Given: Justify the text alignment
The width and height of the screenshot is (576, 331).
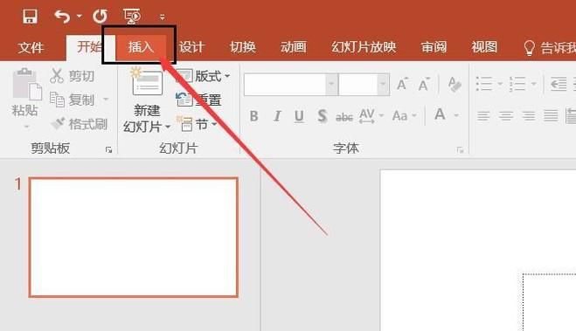Looking at the screenshot, I should pyautogui.click(x=551, y=116).
